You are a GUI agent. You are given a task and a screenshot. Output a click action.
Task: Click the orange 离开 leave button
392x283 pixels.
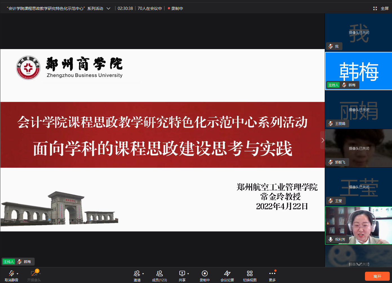click(x=377, y=276)
